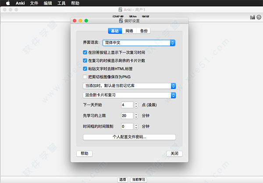Open statistics icon in main Anki window

[252, 17]
